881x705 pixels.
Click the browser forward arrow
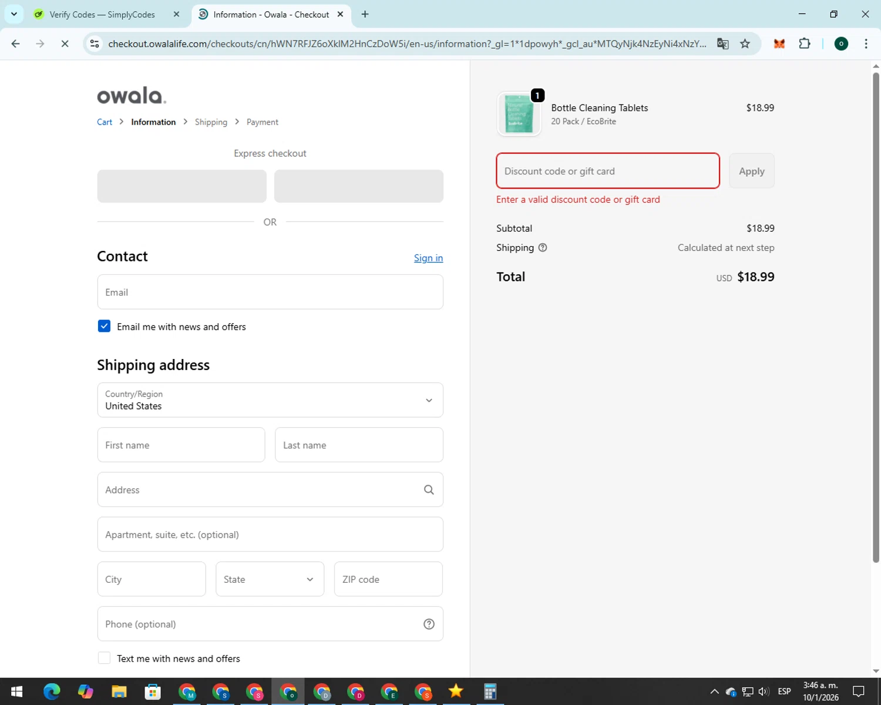point(40,43)
